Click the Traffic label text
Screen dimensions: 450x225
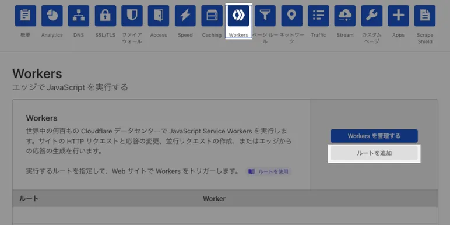point(318,35)
